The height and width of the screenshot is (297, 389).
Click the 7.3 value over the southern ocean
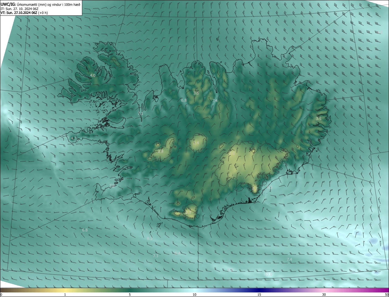tap(156, 256)
